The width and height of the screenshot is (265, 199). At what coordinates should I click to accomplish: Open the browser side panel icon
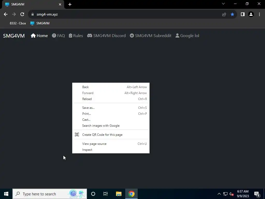tap(243, 15)
